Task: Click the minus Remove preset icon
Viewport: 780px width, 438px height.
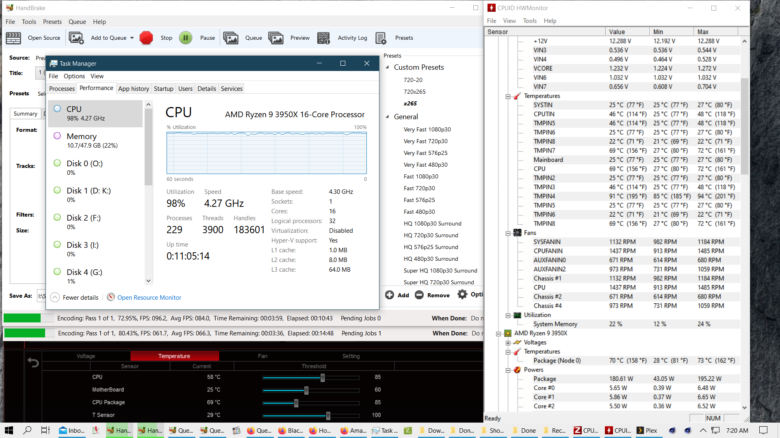Action: 419,295
